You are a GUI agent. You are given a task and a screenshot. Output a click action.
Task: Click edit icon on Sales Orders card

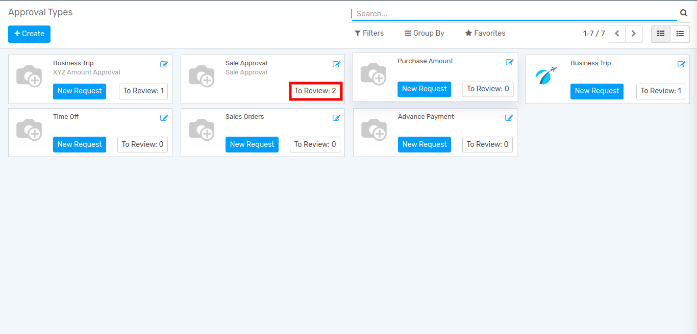(x=336, y=118)
